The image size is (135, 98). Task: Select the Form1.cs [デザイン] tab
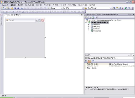13,15
